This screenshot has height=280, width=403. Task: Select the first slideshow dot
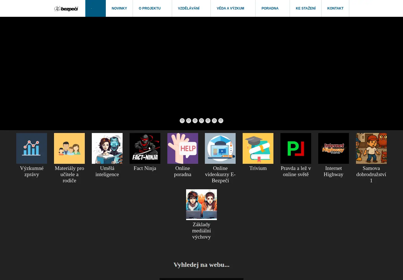pyautogui.click(x=182, y=121)
